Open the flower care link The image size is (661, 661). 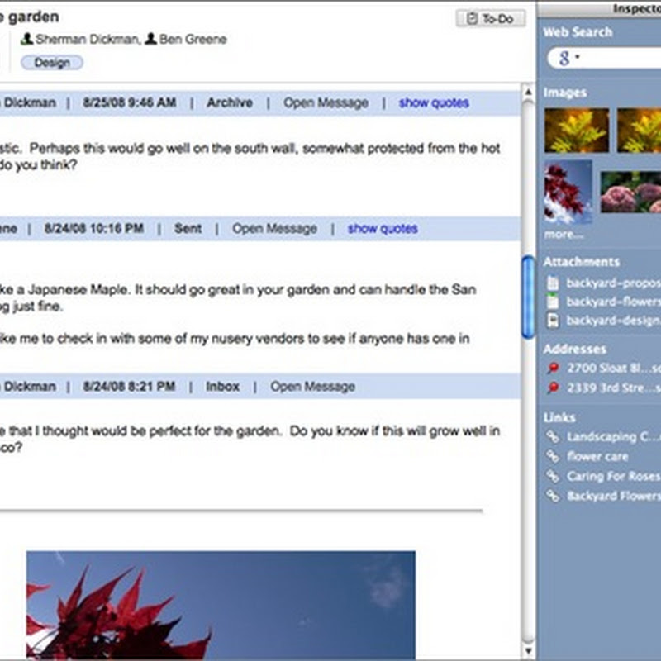pos(597,456)
